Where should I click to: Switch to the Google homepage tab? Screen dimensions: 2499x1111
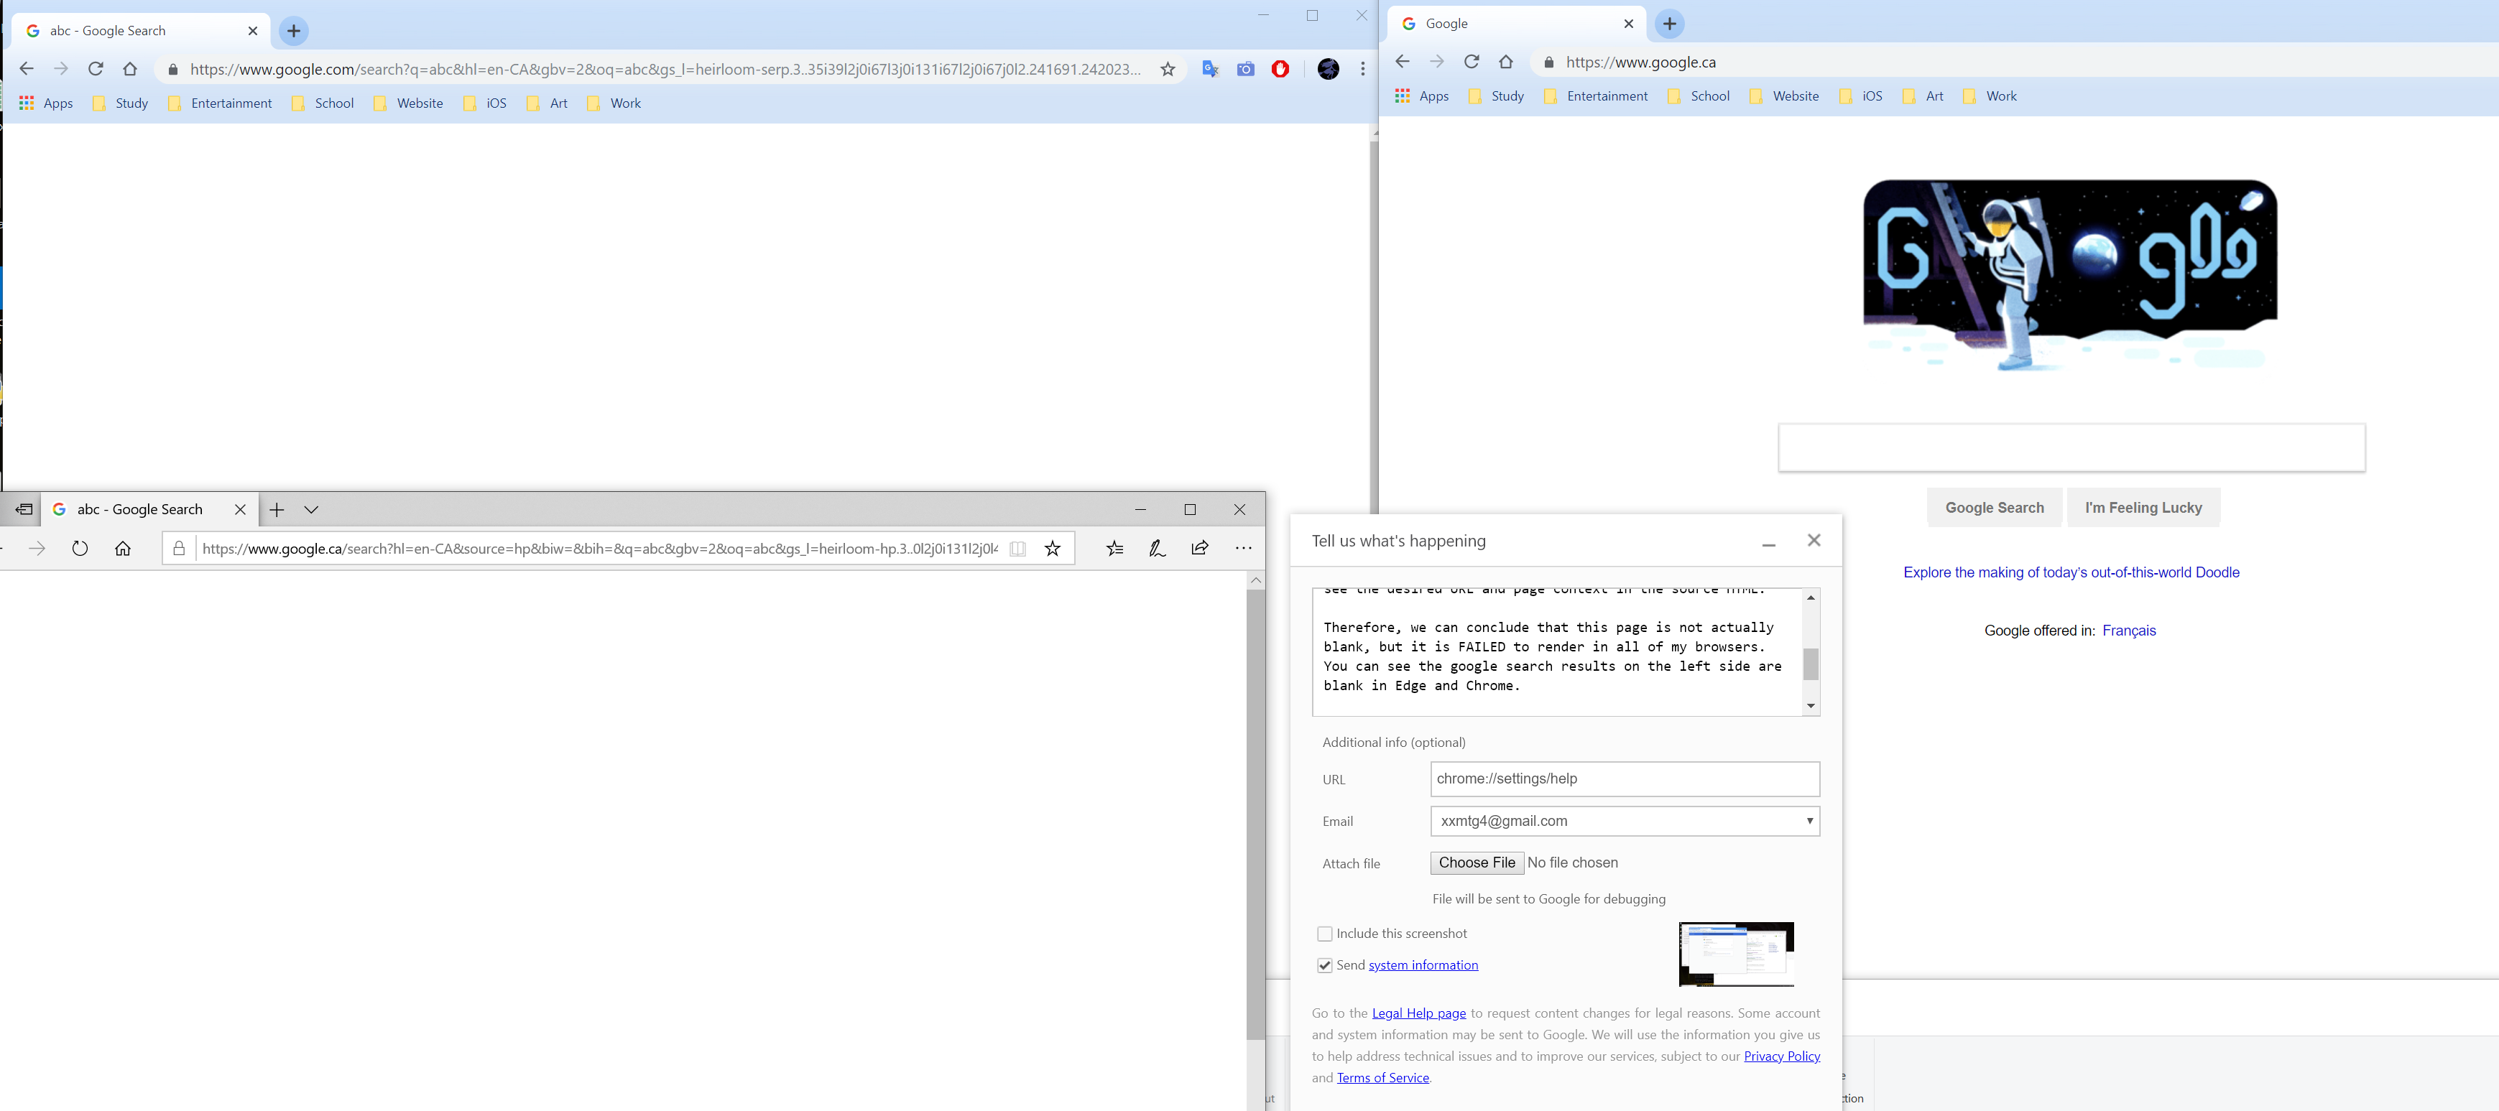pyautogui.click(x=1510, y=22)
